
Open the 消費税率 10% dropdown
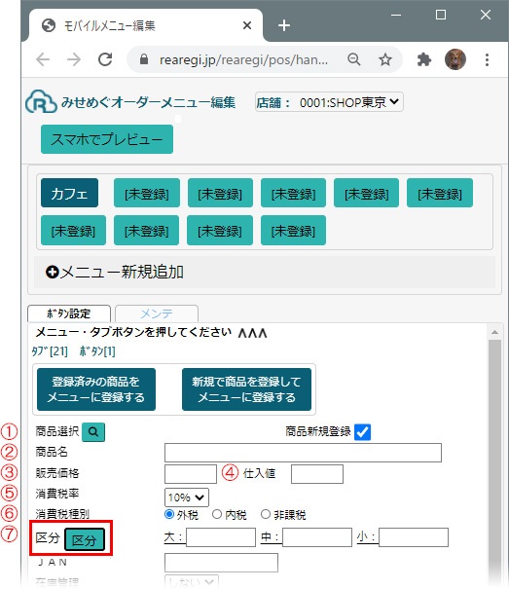point(187,497)
